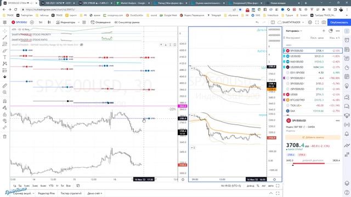Open the ideas lightbulb icon in right sidebar

tap(347, 86)
